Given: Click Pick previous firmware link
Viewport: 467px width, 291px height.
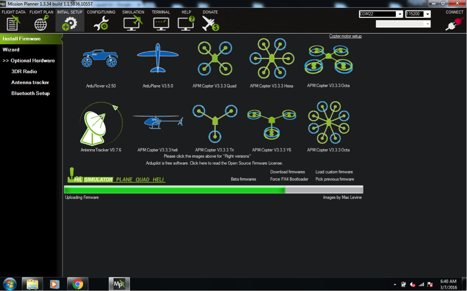Looking at the screenshot, I should pyautogui.click(x=335, y=179).
